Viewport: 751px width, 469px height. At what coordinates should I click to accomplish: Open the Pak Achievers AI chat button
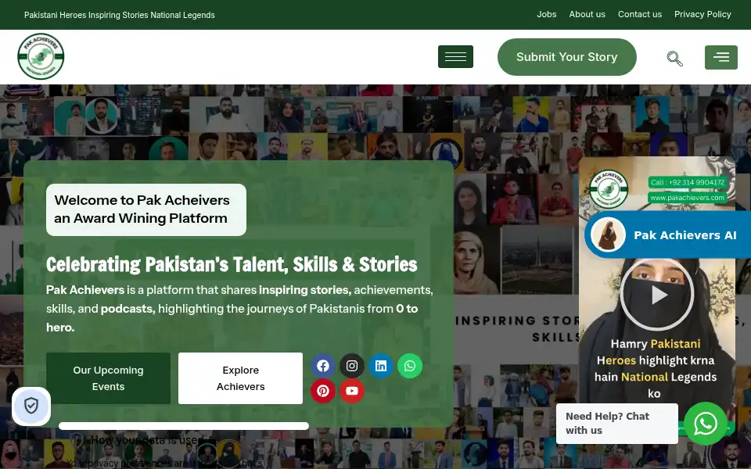[x=667, y=235]
